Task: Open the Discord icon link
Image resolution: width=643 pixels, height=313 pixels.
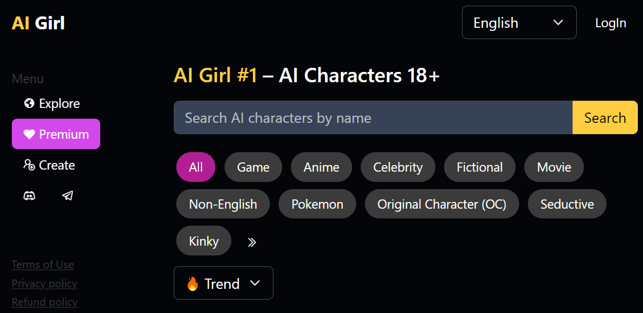Action: pos(29,196)
